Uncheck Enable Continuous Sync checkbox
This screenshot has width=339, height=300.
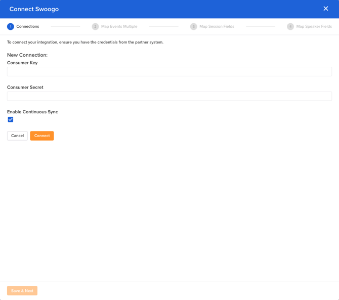(11, 119)
